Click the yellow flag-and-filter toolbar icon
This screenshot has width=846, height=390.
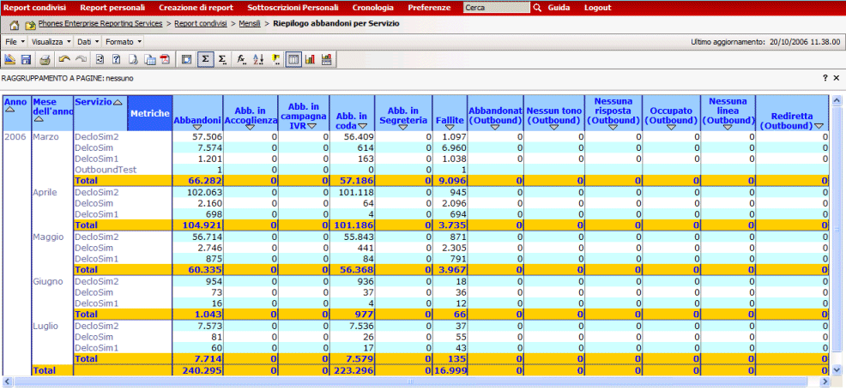276,60
